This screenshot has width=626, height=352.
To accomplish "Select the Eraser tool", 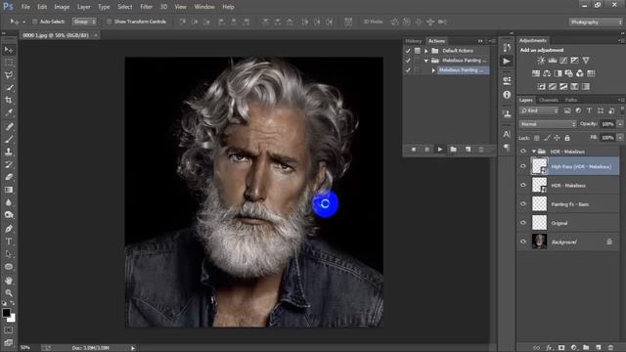I will pyautogui.click(x=9, y=177).
